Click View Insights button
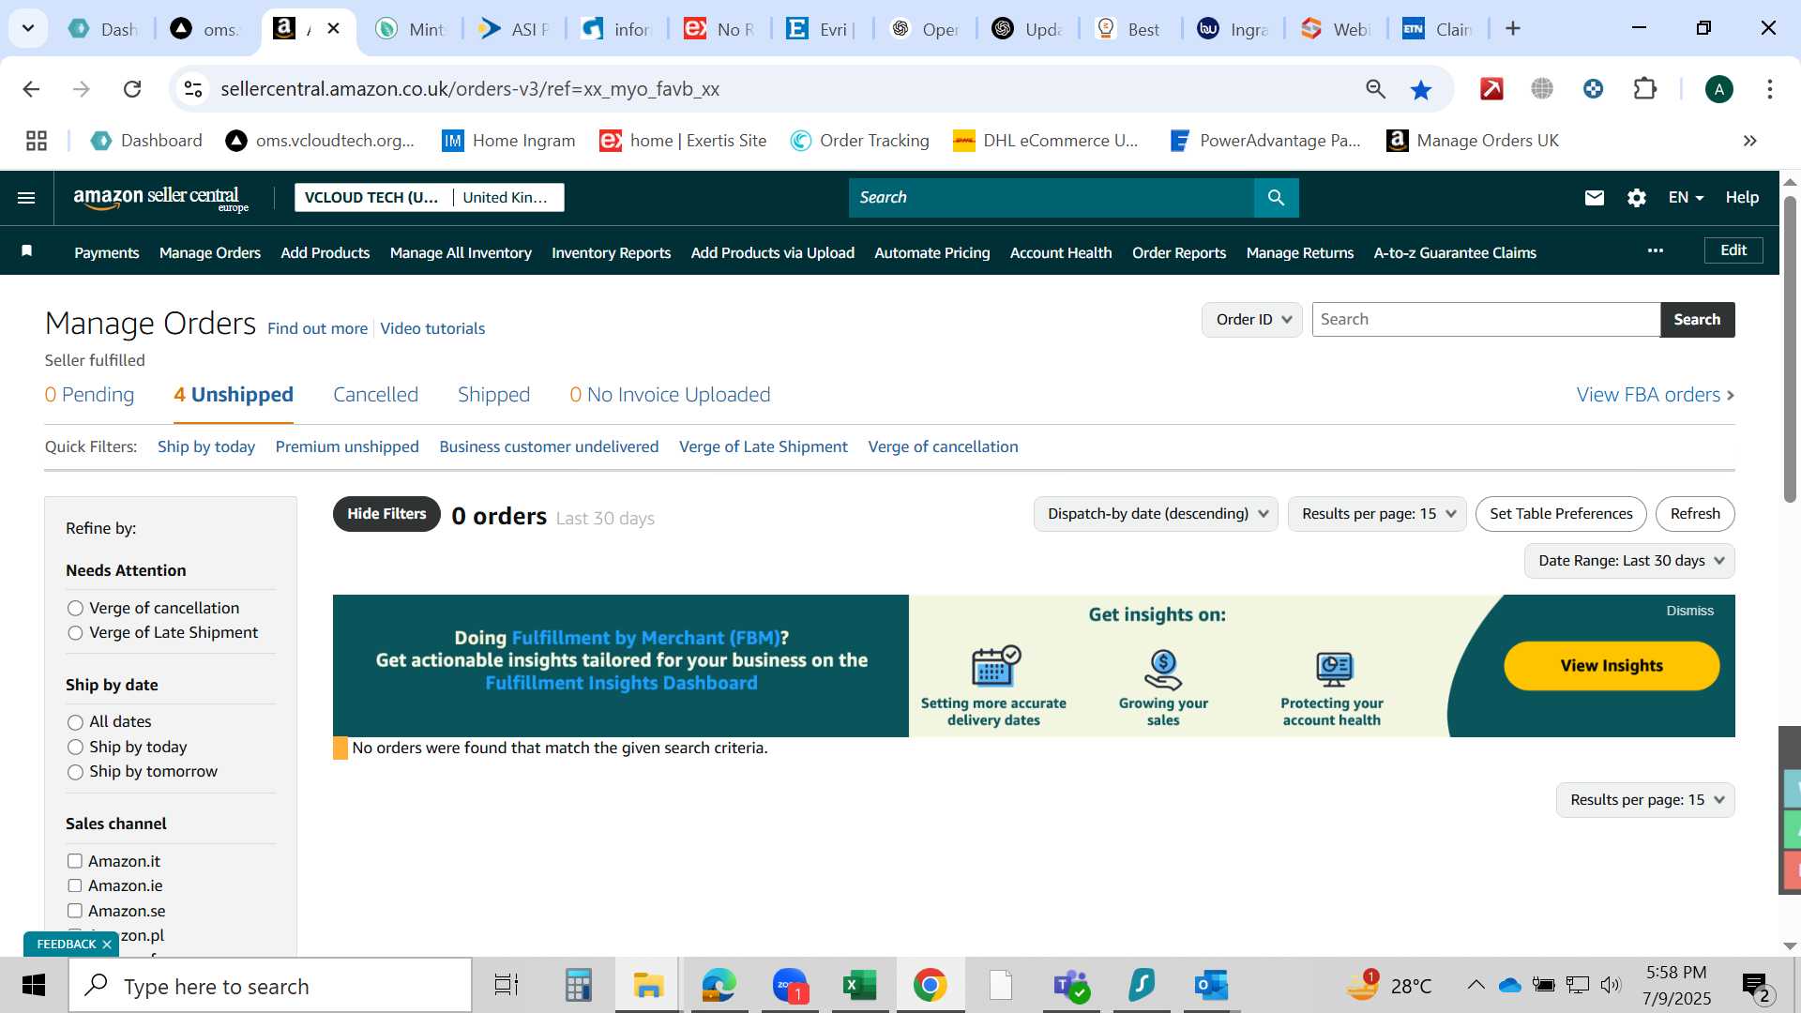Image resolution: width=1801 pixels, height=1013 pixels. pos(1612,666)
